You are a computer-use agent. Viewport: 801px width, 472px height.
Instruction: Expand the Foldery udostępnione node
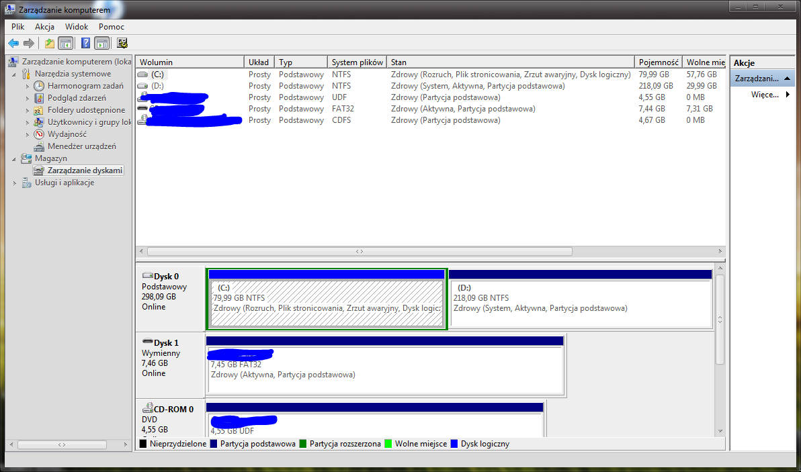[x=28, y=110]
